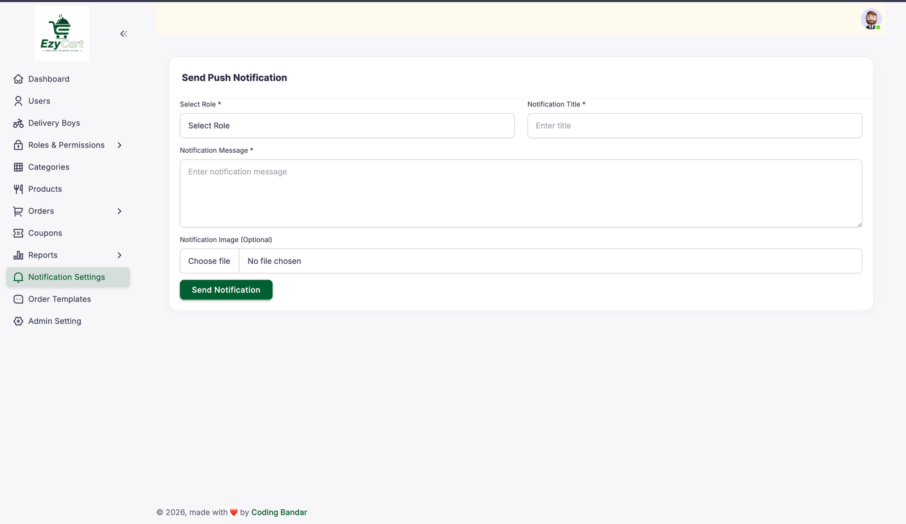The height and width of the screenshot is (524, 906).
Task: Click 'Notification Image (Optional)' label
Action: coord(226,240)
